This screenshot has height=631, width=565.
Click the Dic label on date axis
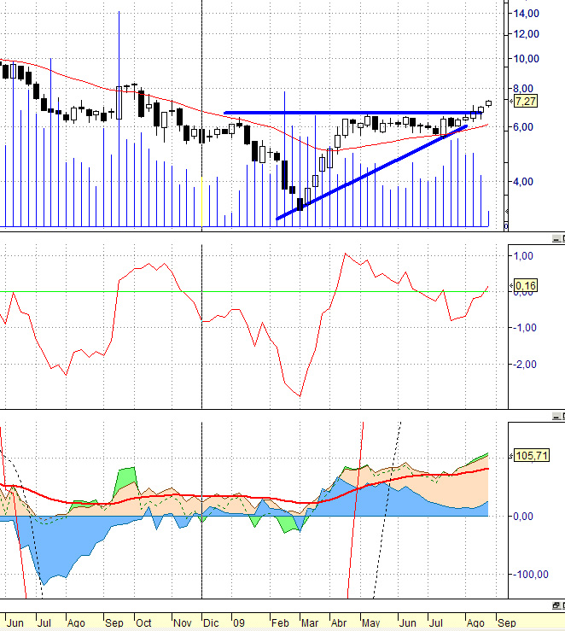coord(211,623)
